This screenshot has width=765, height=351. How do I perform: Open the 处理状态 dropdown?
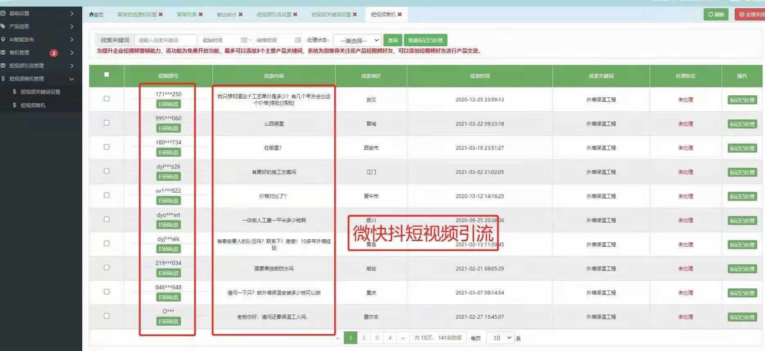click(x=357, y=40)
